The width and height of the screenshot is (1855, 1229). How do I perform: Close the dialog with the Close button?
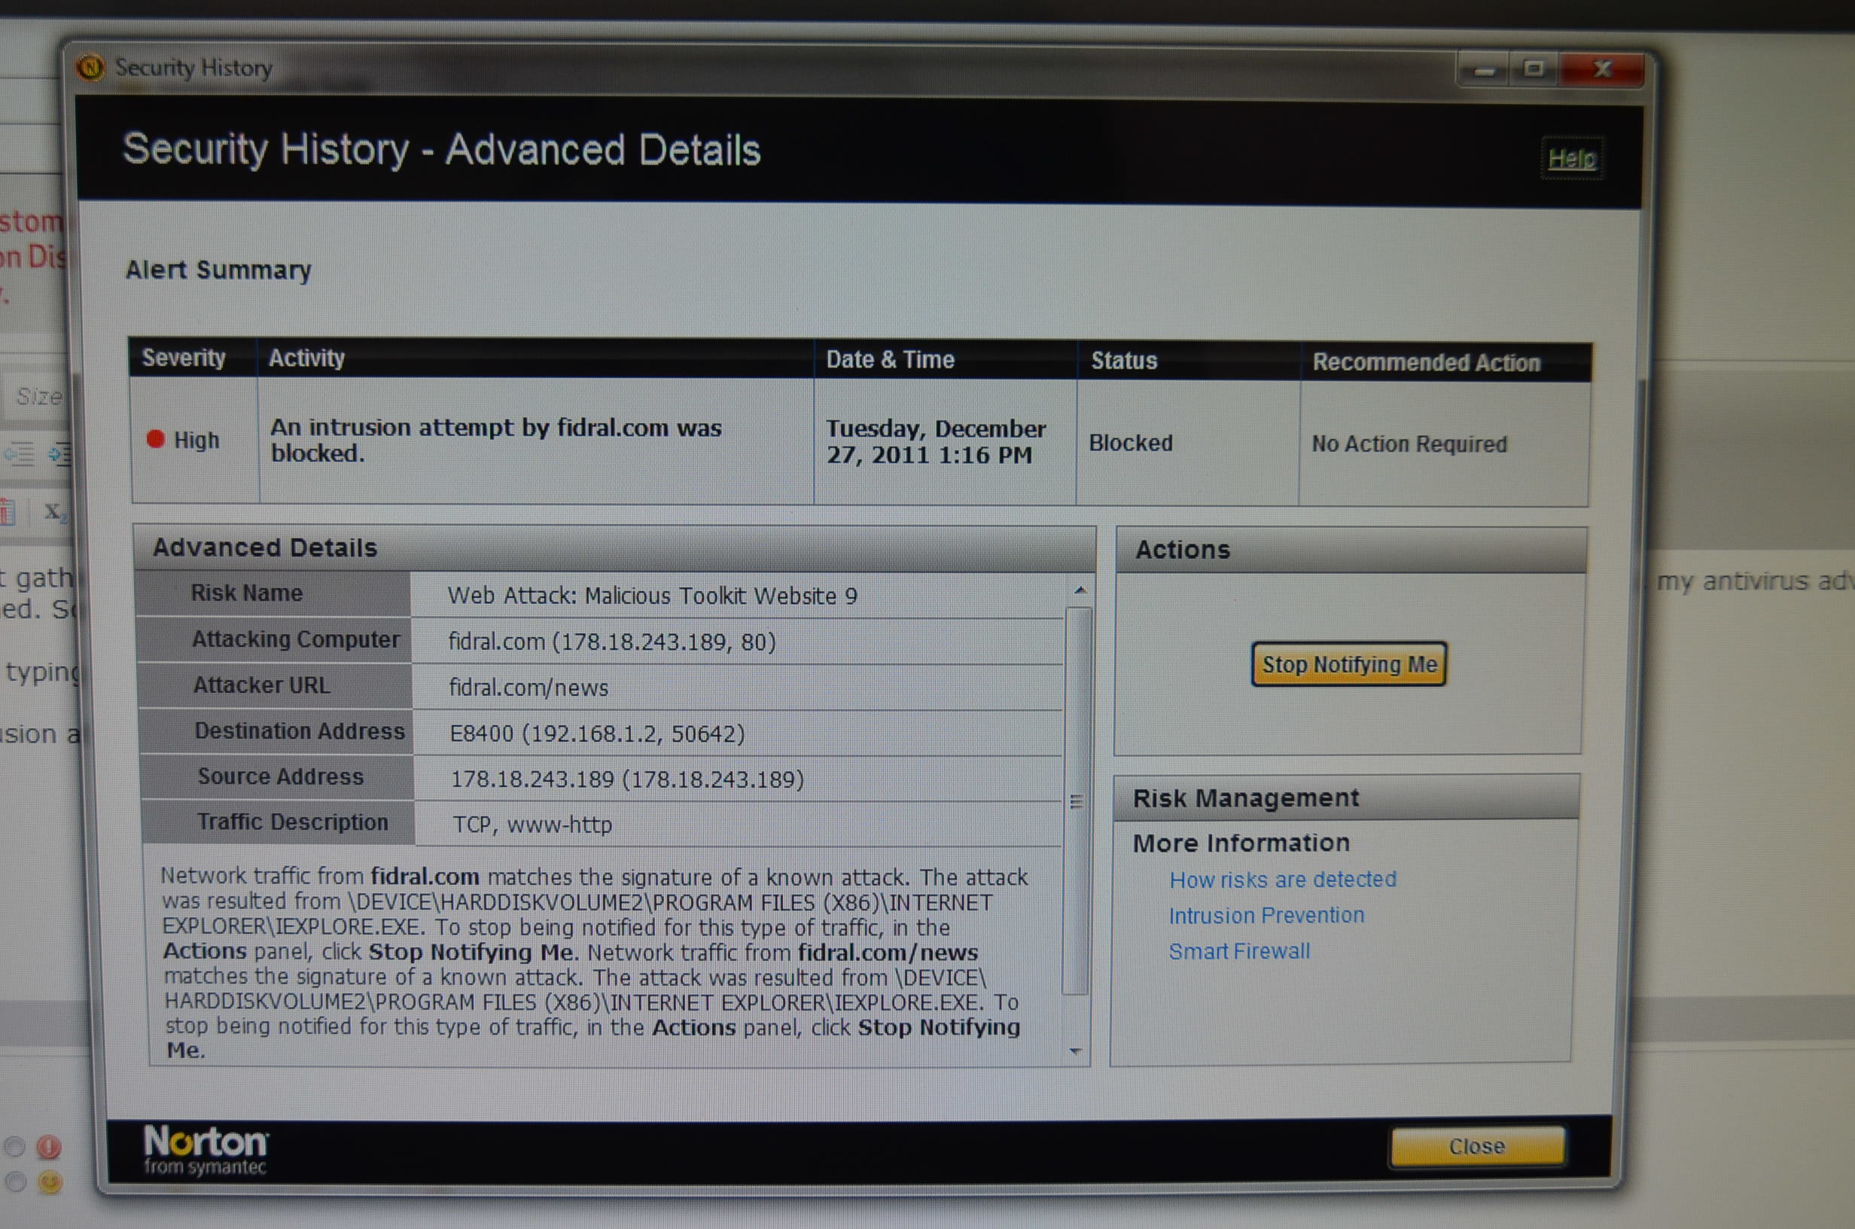1476,1147
